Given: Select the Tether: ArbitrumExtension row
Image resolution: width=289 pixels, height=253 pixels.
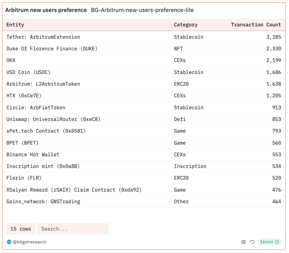Looking at the screenshot, I should point(43,37).
